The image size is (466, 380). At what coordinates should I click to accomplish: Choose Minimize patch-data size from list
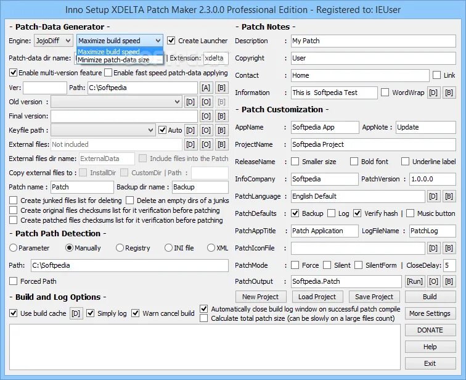120,60
